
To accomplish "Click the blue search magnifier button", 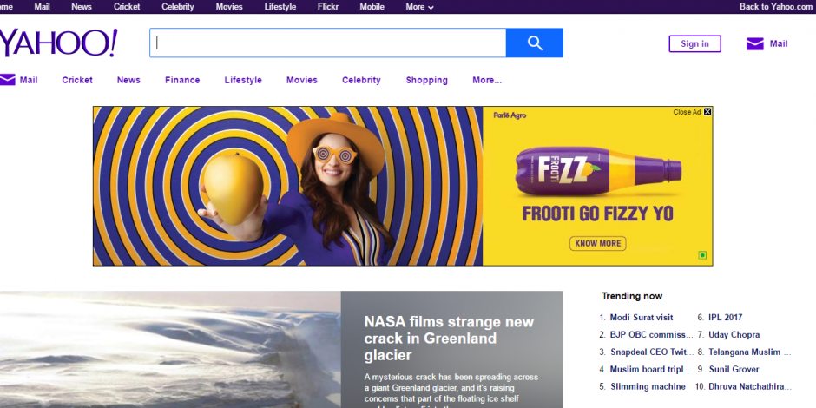I will point(535,43).
